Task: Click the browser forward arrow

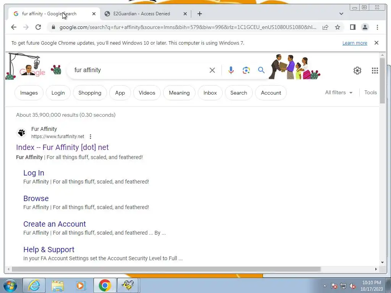Action: 26,27
